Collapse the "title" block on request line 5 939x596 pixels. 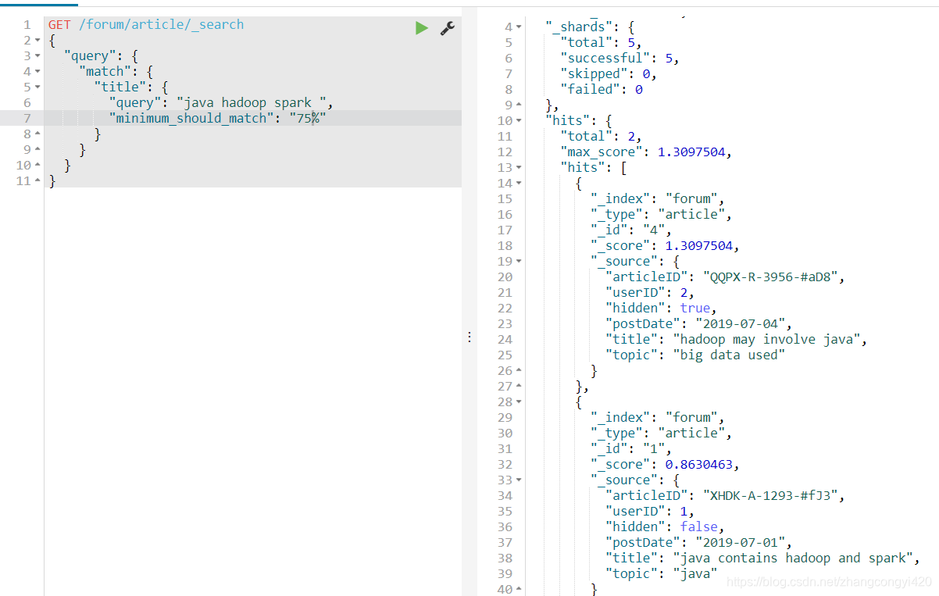37,87
